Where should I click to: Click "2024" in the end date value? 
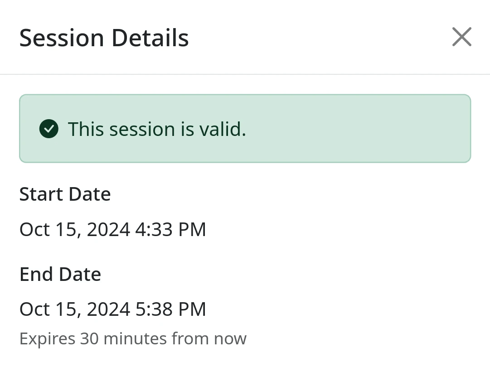tap(108, 309)
